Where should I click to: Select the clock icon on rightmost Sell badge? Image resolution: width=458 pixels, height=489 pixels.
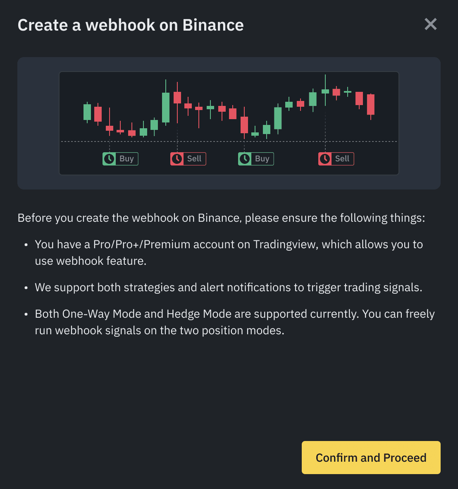[x=325, y=159]
